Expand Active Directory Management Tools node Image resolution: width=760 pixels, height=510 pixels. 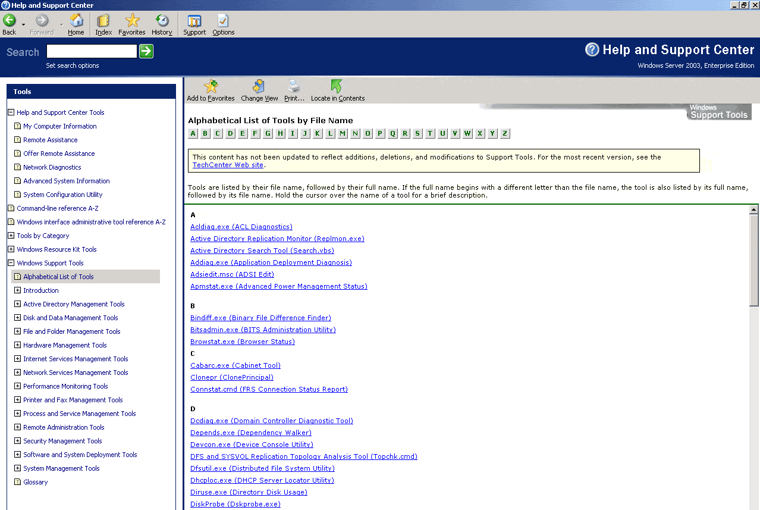17,304
